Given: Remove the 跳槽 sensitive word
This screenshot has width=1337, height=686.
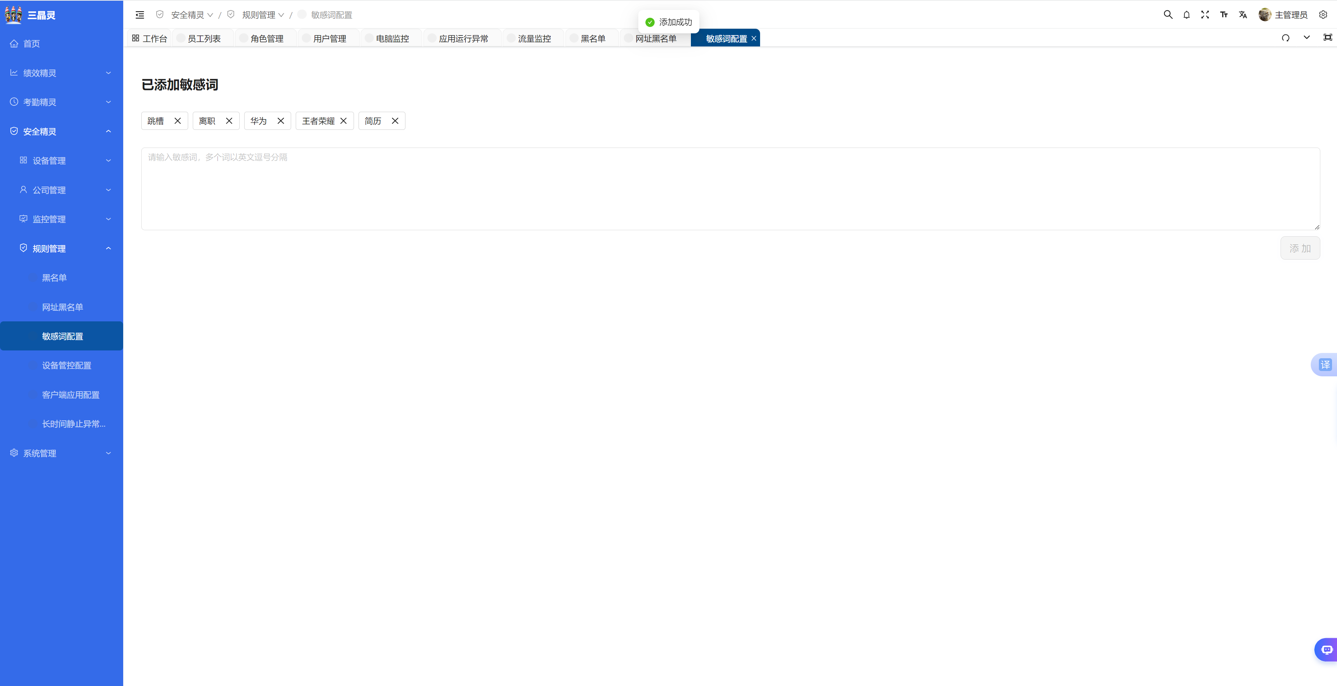Looking at the screenshot, I should (178, 121).
